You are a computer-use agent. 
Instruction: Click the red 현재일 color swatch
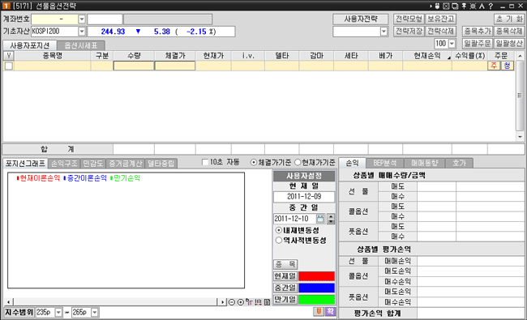(316, 276)
